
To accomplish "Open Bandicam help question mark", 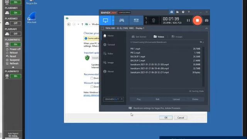I will pos(189,12).
